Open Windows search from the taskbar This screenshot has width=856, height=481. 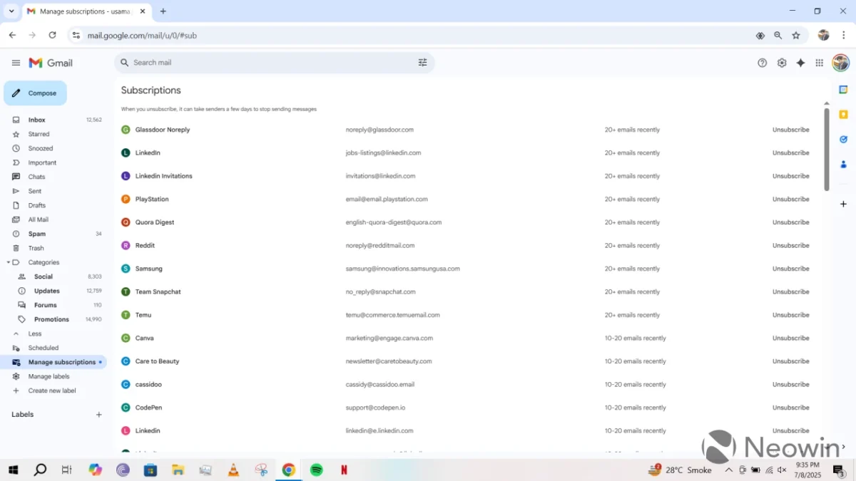41,470
